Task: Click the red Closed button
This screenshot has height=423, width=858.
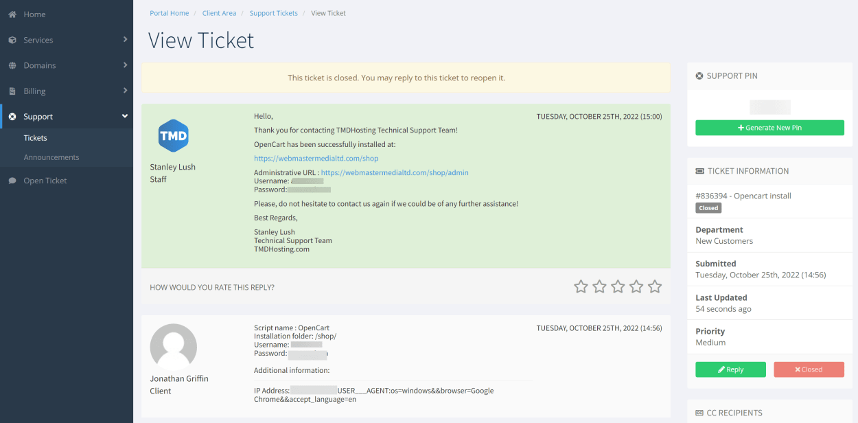Action: click(x=809, y=369)
